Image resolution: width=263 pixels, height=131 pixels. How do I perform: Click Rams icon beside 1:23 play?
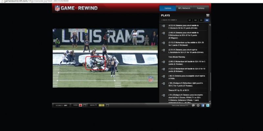pos(163,69)
